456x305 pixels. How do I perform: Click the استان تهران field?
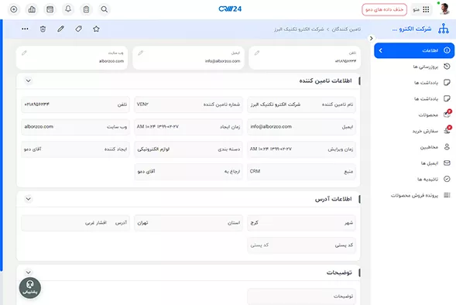pyautogui.click(x=188, y=223)
